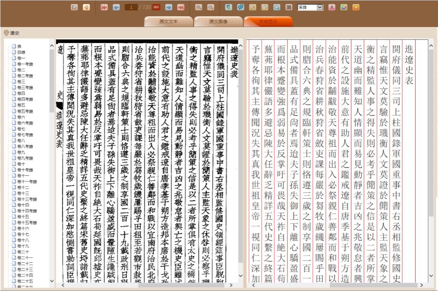Zoom out of the document
The height and width of the screenshot is (291, 438).
[x=210, y=7]
